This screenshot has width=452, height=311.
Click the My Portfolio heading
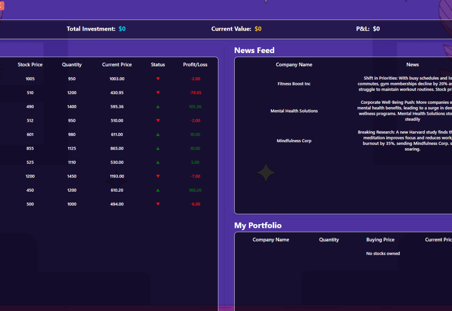pyautogui.click(x=258, y=225)
